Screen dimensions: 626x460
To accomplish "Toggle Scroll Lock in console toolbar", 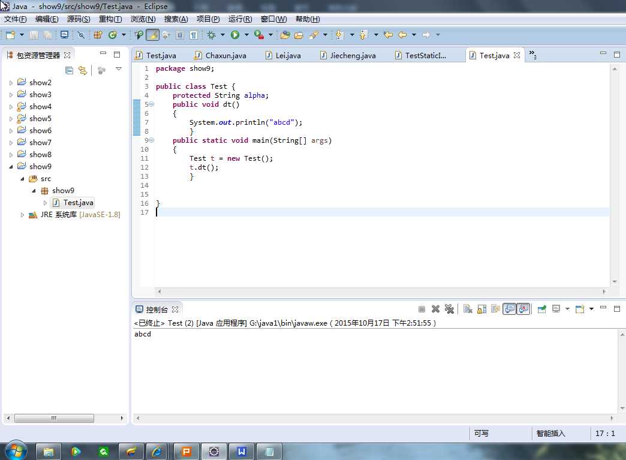I will pyautogui.click(x=482, y=309).
